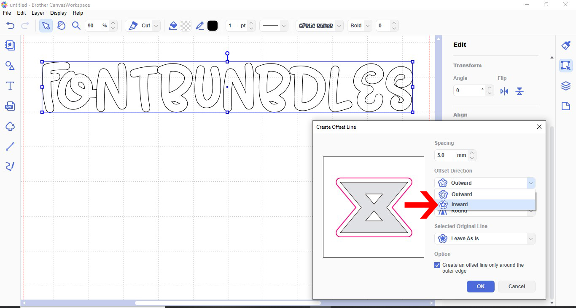Image resolution: width=576 pixels, height=308 pixels.
Task: Confirm the offset with OK
Action: pos(481,287)
